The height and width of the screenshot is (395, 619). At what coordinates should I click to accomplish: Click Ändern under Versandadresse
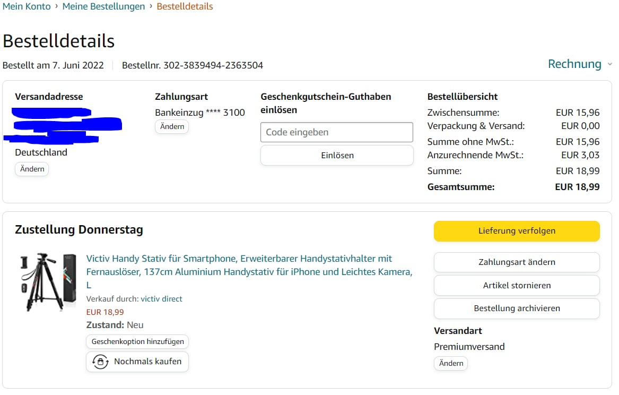point(32,169)
